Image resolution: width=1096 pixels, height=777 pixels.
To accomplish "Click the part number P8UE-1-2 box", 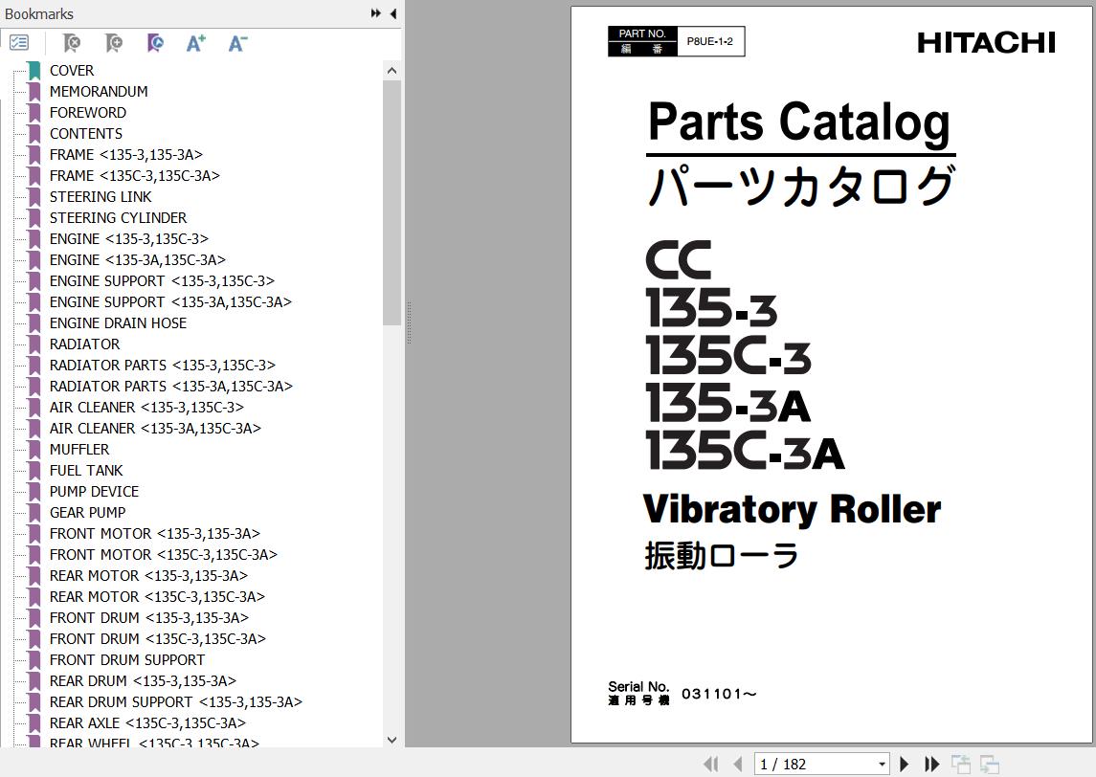I will click(x=709, y=41).
